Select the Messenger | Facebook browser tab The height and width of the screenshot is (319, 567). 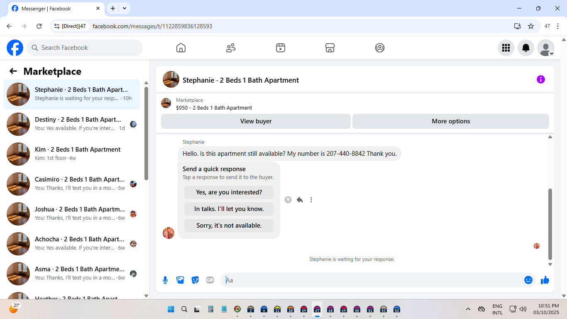(x=56, y=9)
